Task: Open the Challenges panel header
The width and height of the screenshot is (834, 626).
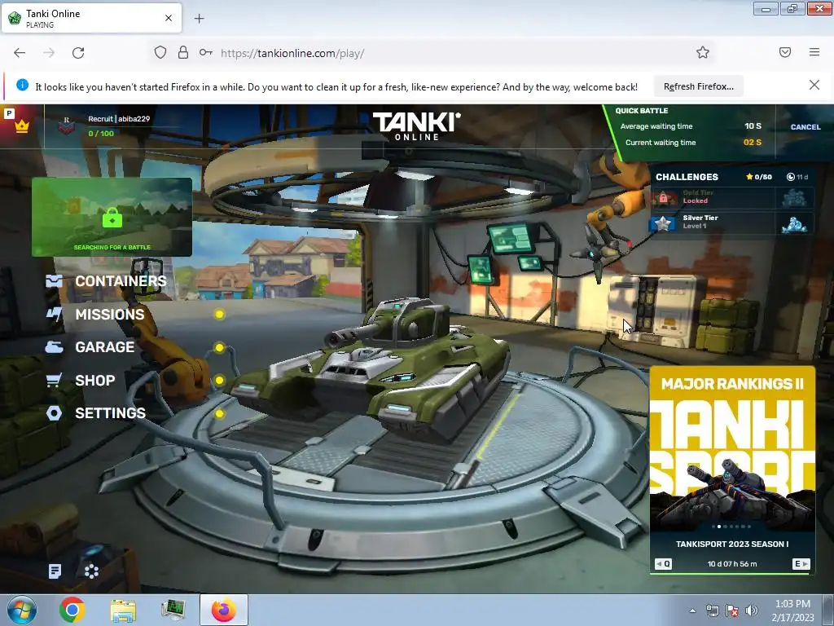Action: click(687, 177)
